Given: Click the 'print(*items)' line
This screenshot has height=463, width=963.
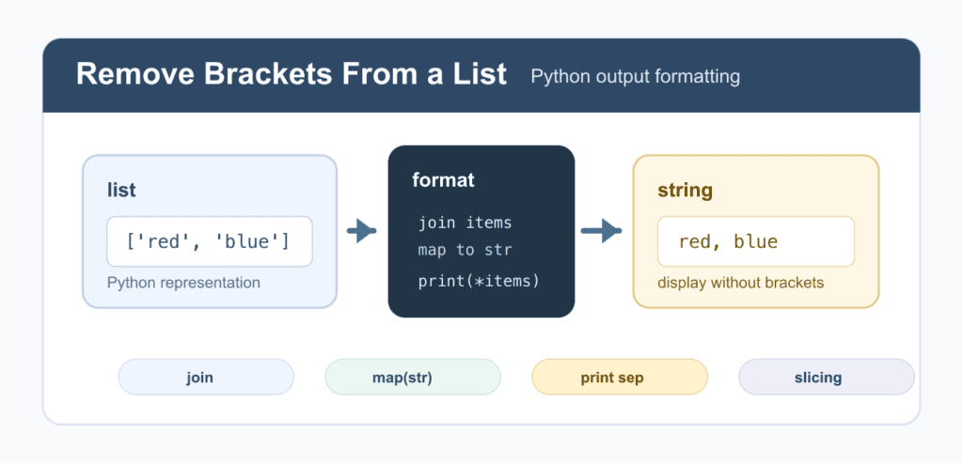Looking at the screenshot, I should point(479,281).
